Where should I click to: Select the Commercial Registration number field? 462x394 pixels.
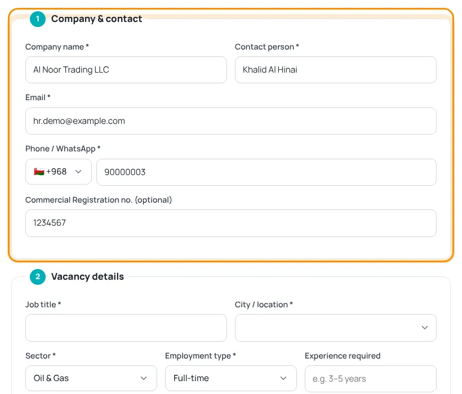click(x=230, y=223)
